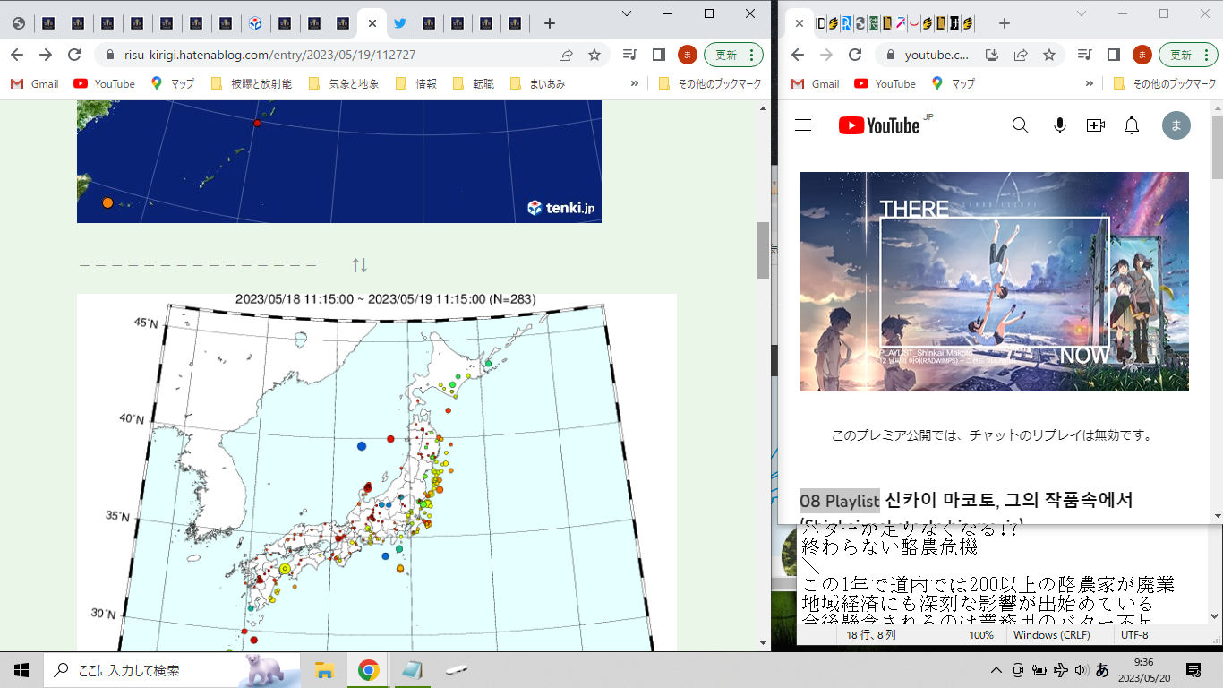1223x688 pixels.
Task: Expand the まいあみ bookmark folder
Action: click(538, 83)
